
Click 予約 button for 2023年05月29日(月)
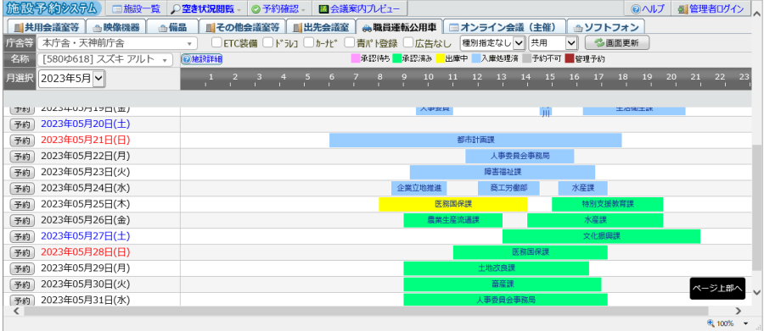coord(22,269)
